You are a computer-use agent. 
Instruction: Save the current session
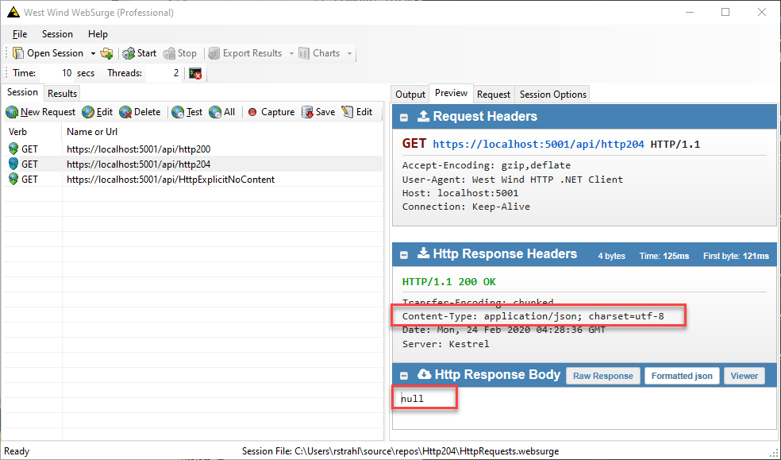318,112
